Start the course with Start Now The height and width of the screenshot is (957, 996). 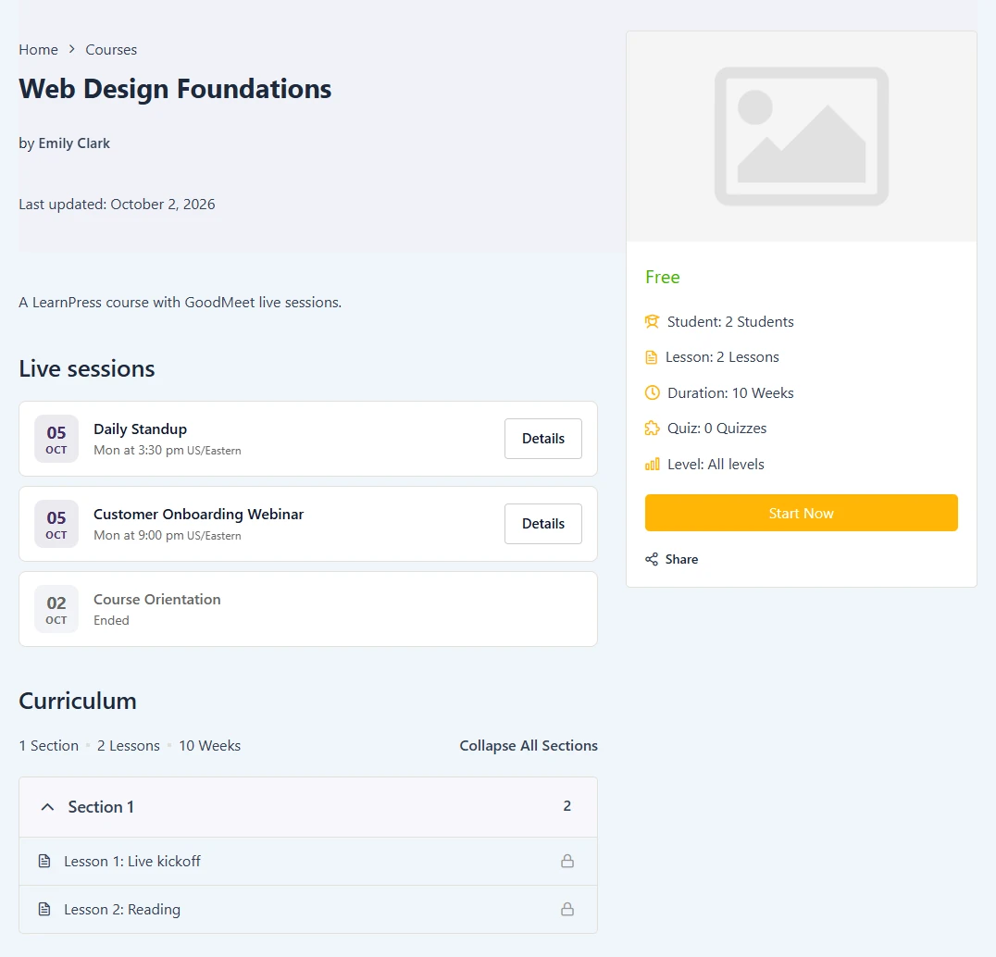point(801,513)
